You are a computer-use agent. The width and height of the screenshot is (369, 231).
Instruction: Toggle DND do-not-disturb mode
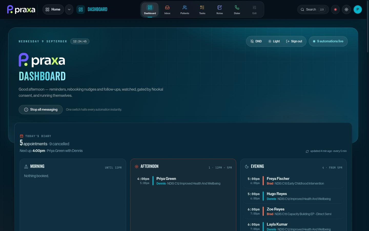pyautogui.click(x=256, y=41)
